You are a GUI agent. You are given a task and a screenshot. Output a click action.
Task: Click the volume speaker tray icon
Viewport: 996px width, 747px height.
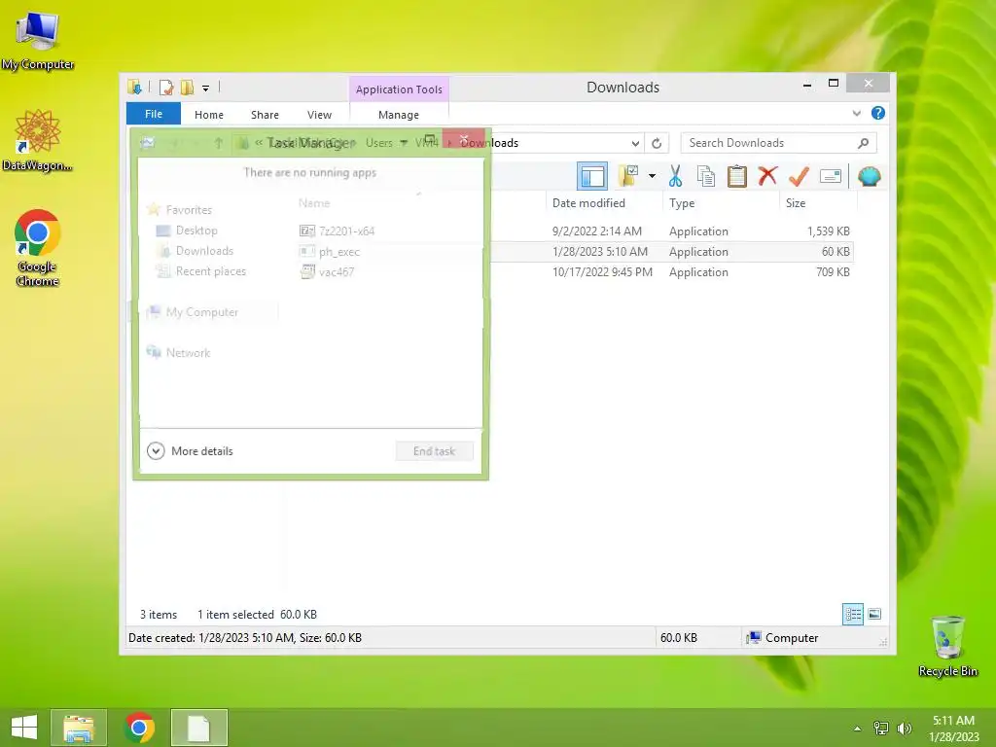[904, 729]
